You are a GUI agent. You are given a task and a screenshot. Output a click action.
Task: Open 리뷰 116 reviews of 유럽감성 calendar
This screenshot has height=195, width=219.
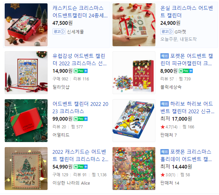click(x=81, y=79)
